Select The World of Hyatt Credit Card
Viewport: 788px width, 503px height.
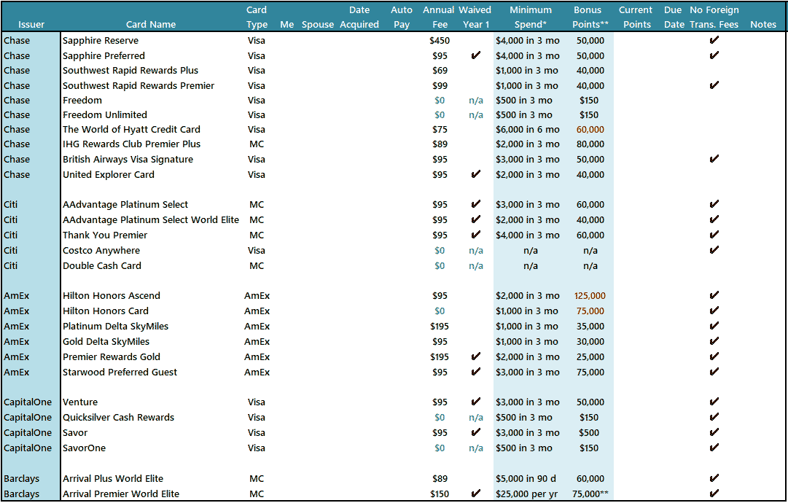tap(132, 129)
